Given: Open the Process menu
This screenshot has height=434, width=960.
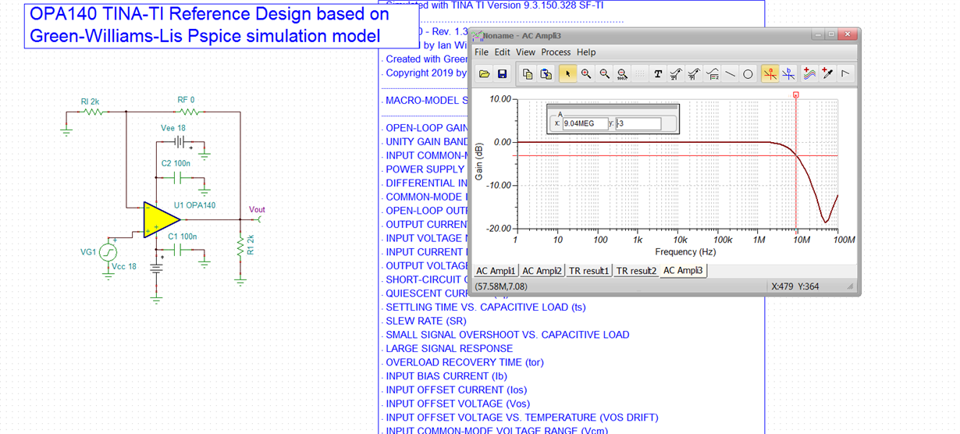Looking at the screenshot, I should pos(556,52).
